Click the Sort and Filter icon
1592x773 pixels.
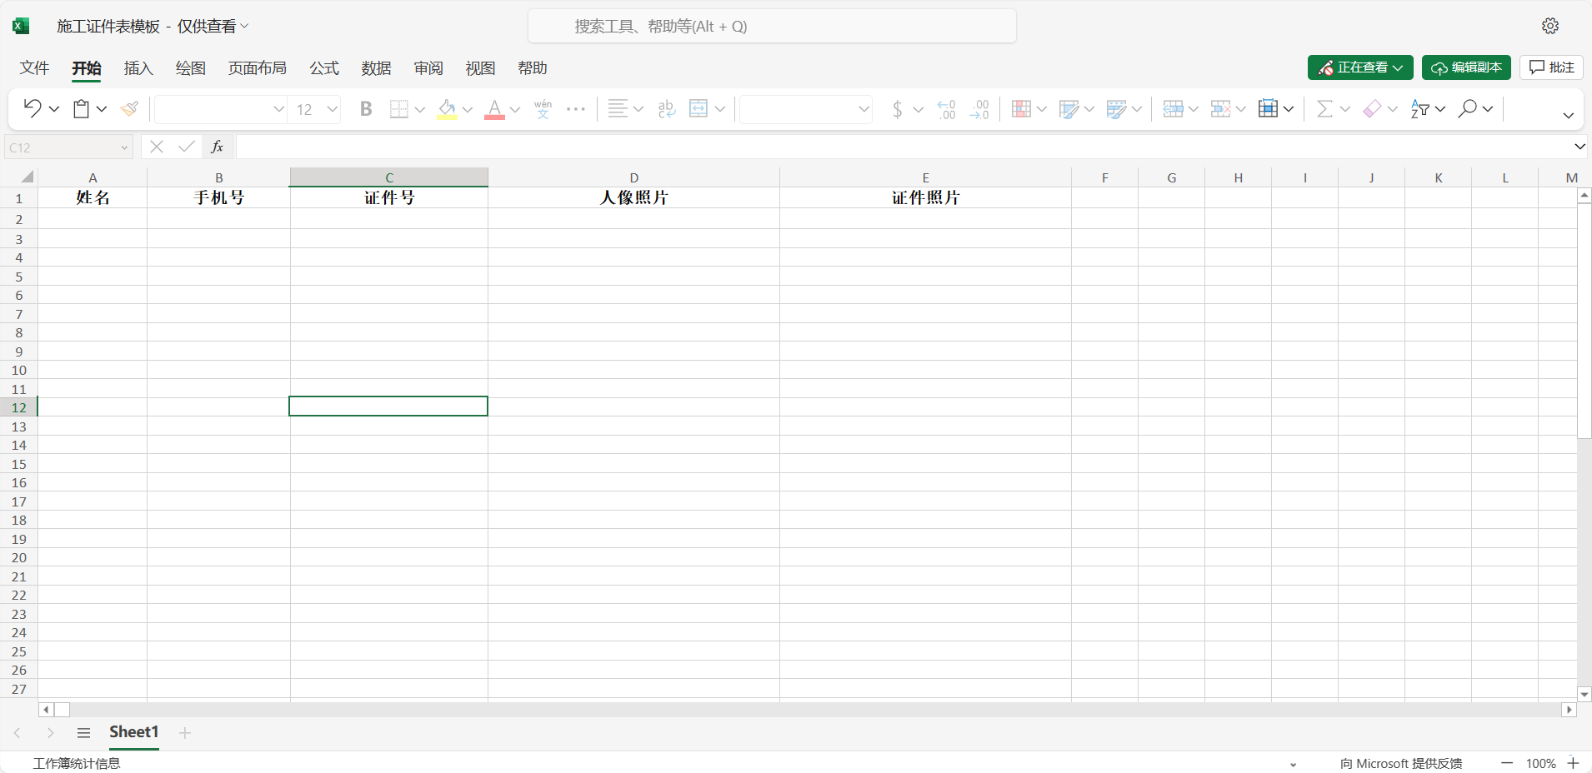click(x=1419, y=108)
